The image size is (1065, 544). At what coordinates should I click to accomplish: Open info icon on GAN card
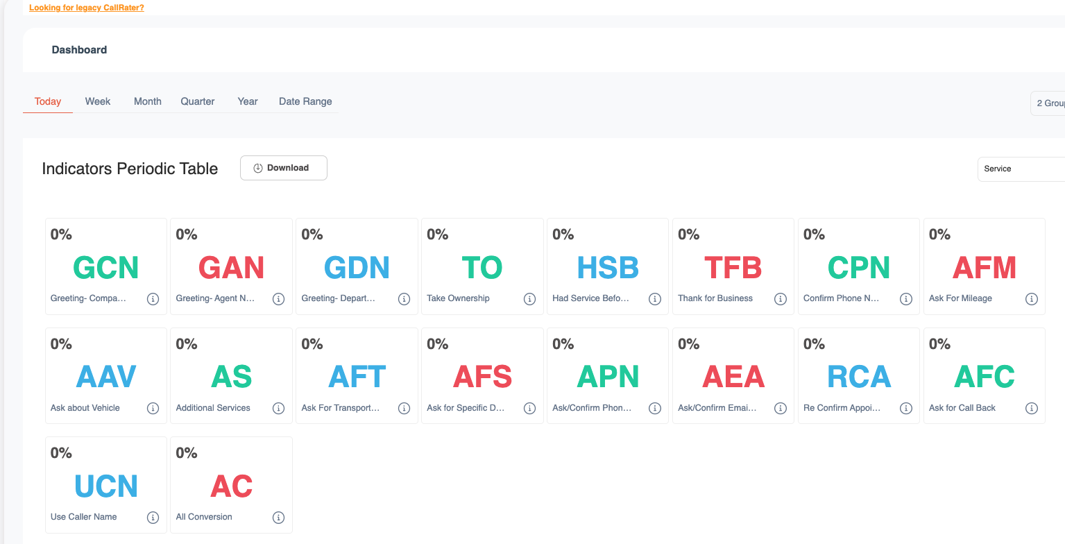click(278, 299)
